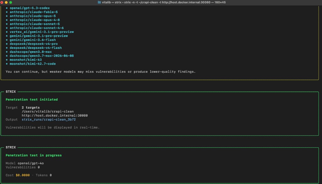Click the /Users/vitalib/crapi-clean target path
The image size is (322, 184).
(48, 112)
